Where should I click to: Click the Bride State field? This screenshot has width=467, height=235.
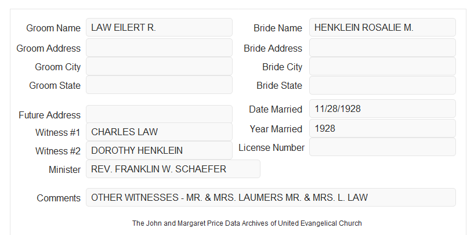tap(382, 85)
